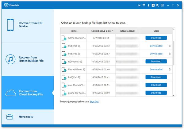Click the date 3/23/2016 05:09
184x129 pixels.
tap(101, 93)
